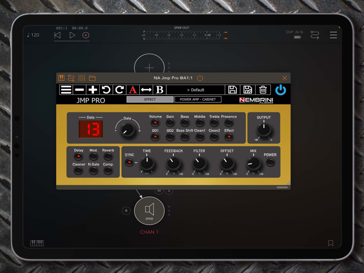Toggle the delay POWER button
This screenshot has height=273, width=364.
click(270, 162)
